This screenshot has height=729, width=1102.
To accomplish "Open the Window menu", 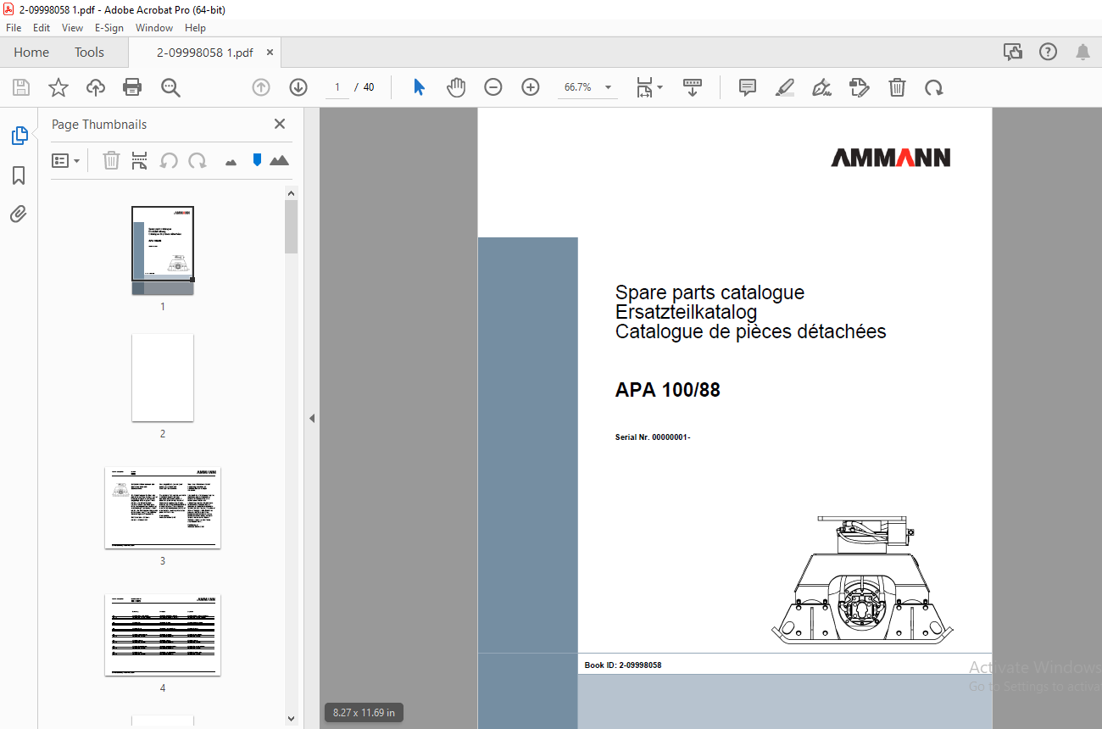I will pyautogui.click(x=154, y=28).
